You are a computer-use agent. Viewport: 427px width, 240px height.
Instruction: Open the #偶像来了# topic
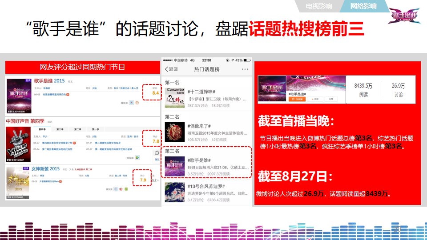coord(199,126)
